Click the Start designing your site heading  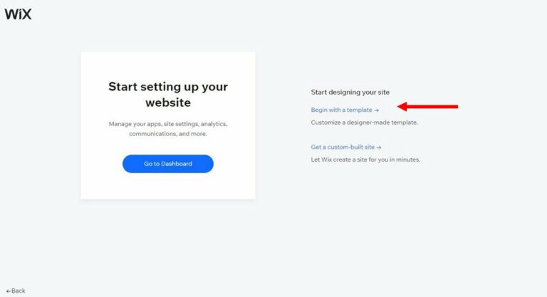(350, 92)
